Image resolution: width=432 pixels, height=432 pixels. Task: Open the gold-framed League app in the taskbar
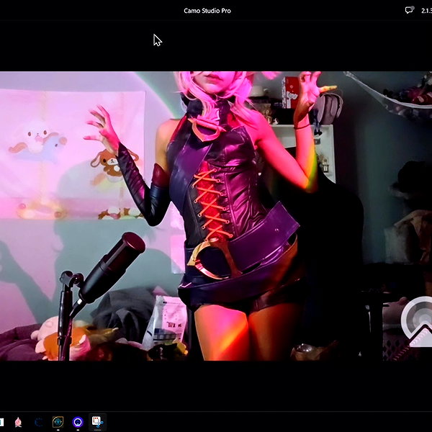click(58, 422)
